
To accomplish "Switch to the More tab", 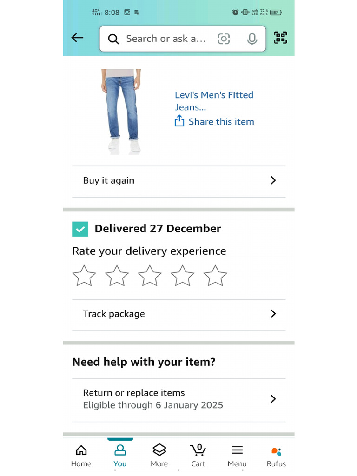I will pos(159,455).
